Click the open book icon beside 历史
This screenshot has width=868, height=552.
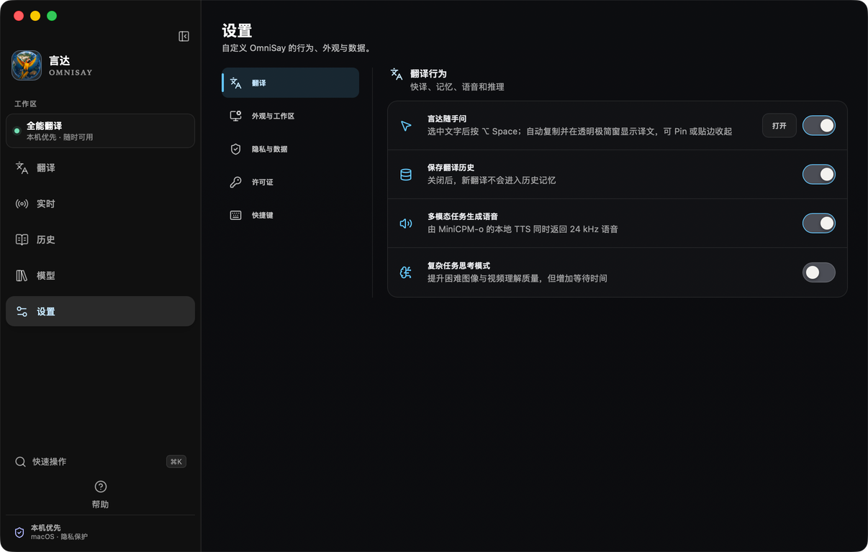pos(22,239)
